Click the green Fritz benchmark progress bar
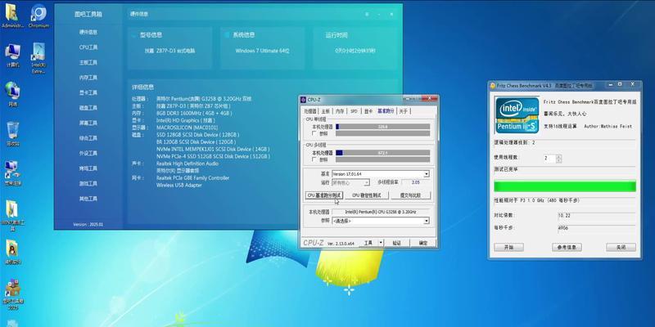This screenshot has height=327, width=655. [565, 186]
